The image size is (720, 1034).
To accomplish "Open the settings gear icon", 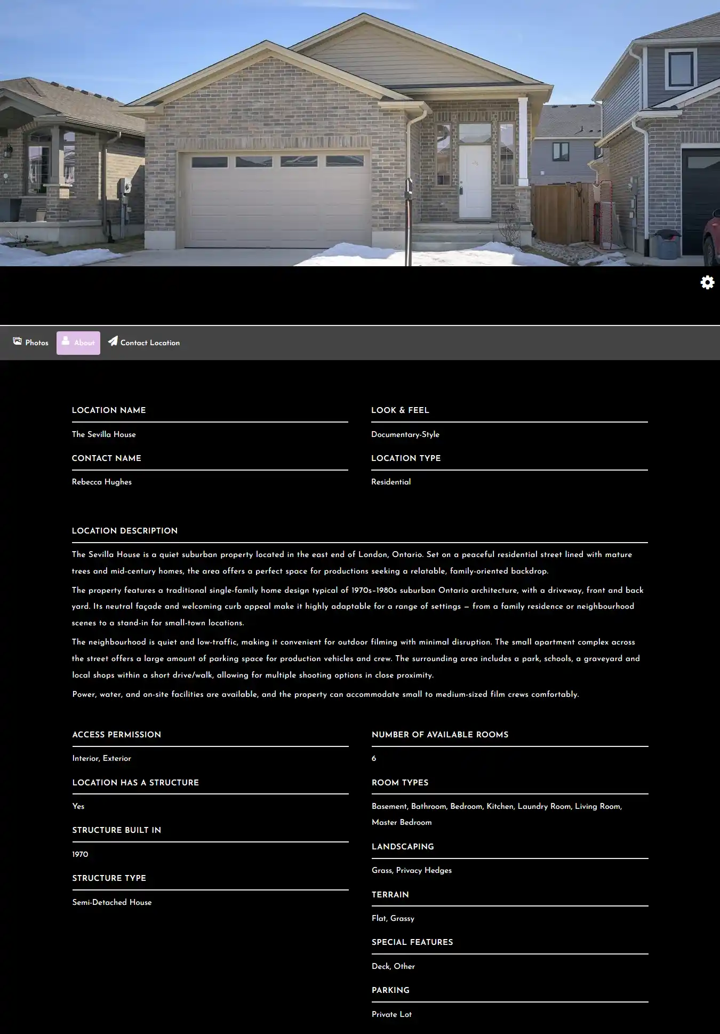I will pyautogui.click(x=707, y=282).
